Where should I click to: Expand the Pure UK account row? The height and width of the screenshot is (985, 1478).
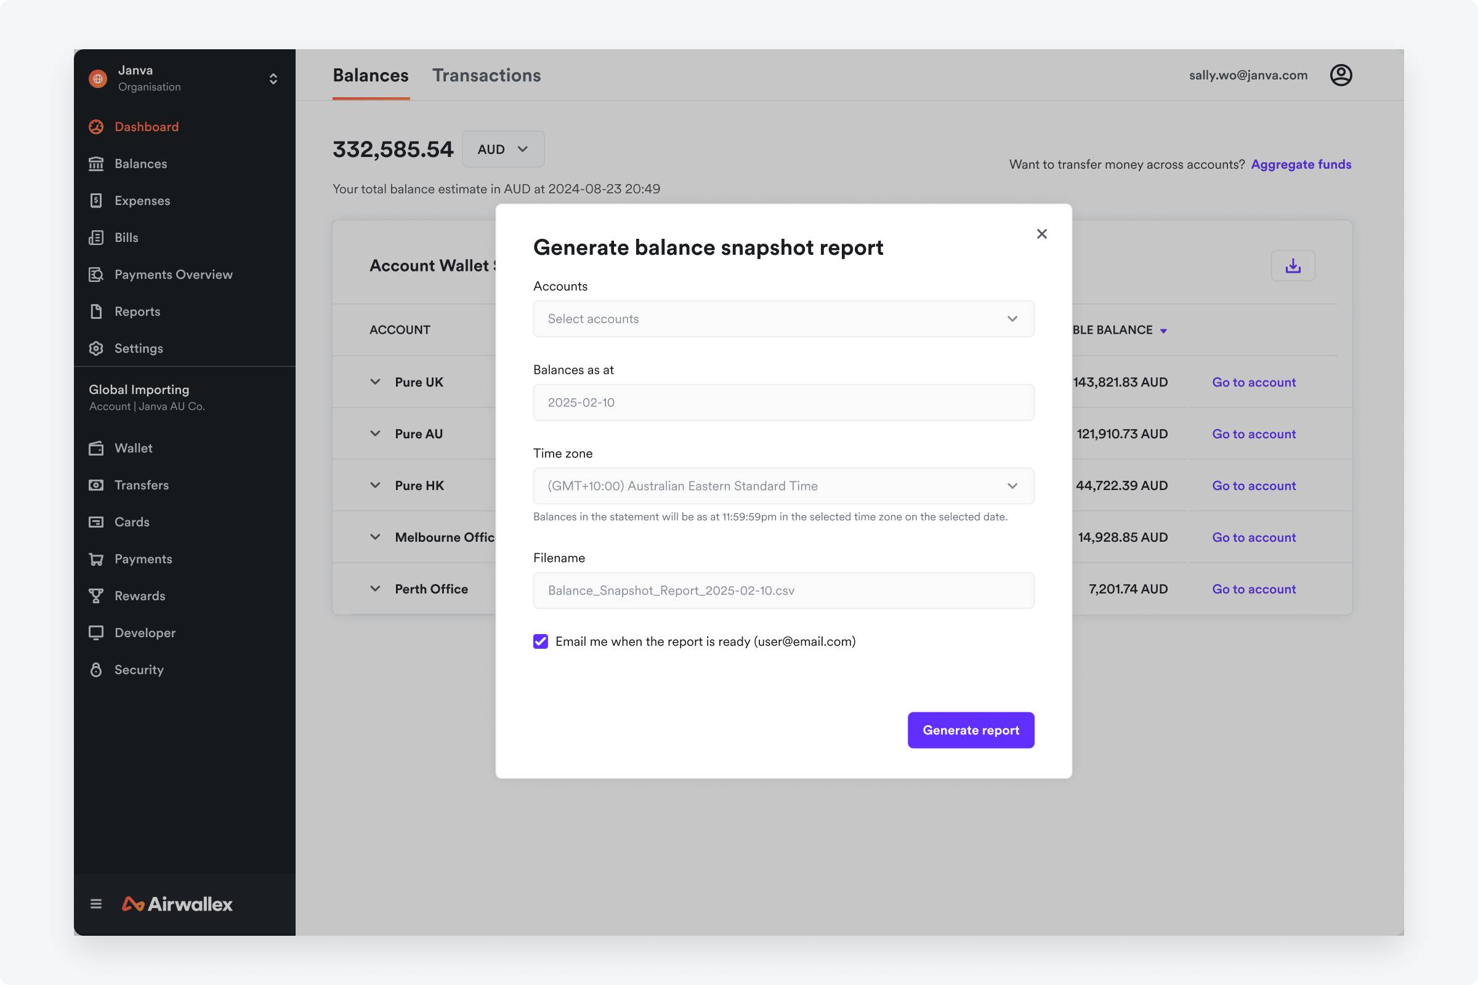tap(375, 381)
